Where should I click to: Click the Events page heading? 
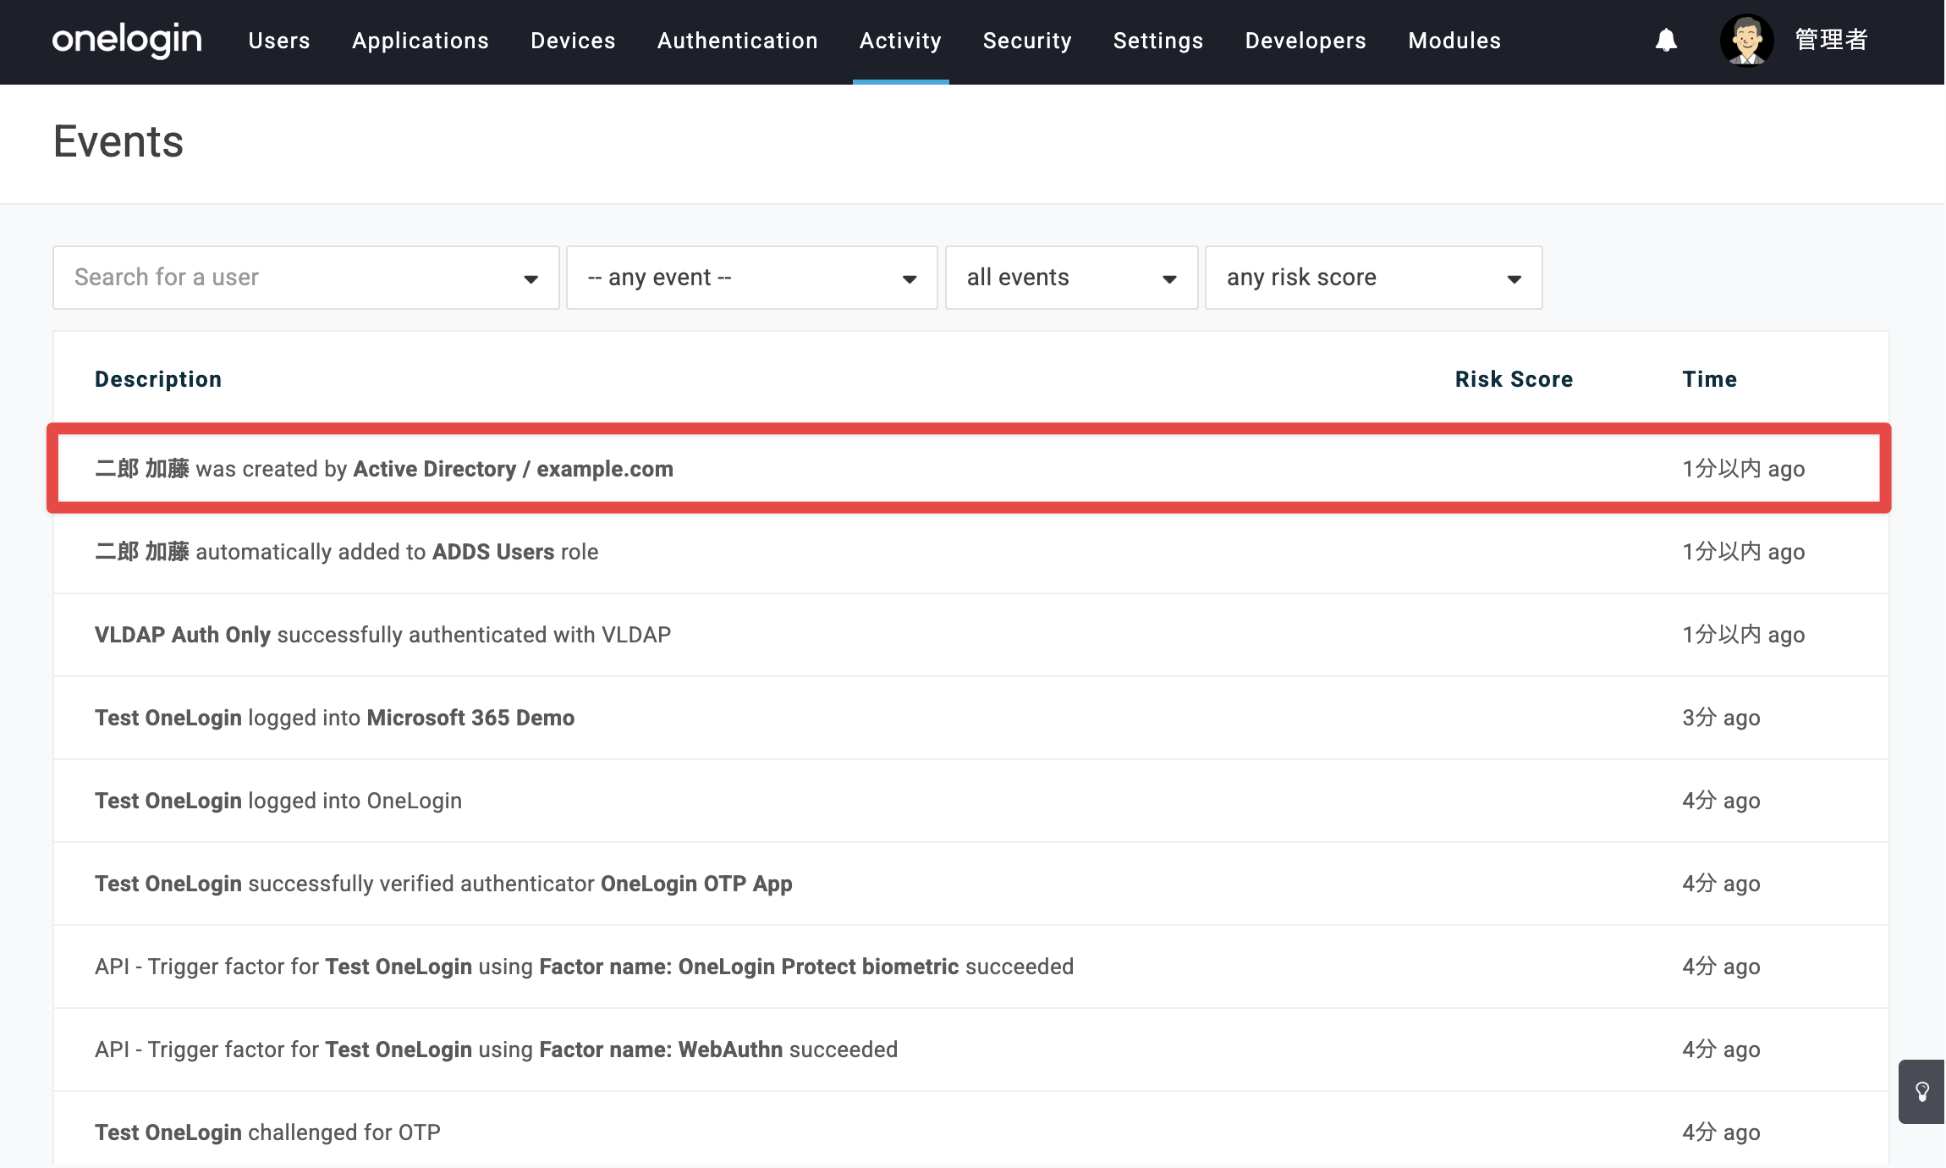click(118, 141)
